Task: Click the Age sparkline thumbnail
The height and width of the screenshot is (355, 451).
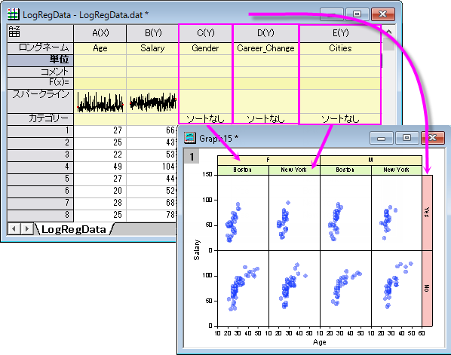Action: click(x=100, y=102)
